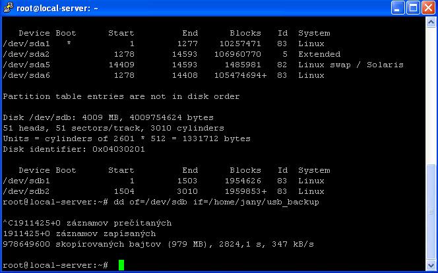
Task: Click the dd of=/dev/sdb command line
Action: (x=161, y=202)
